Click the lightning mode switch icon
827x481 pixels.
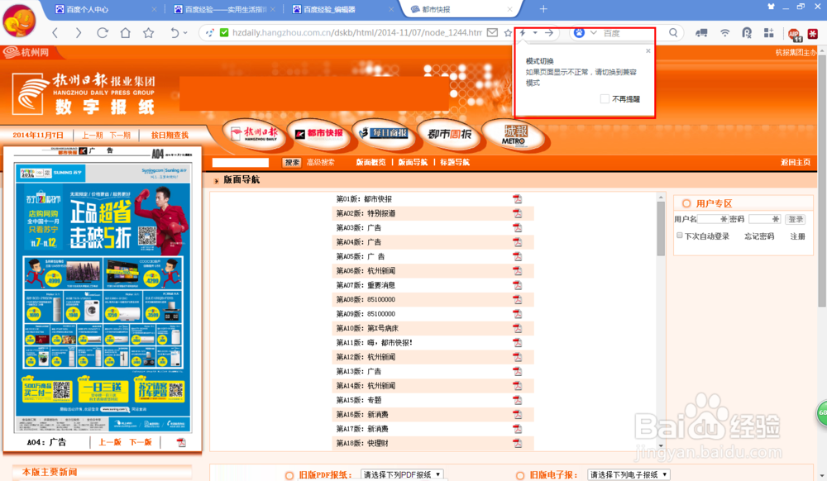tap(523, 33)
